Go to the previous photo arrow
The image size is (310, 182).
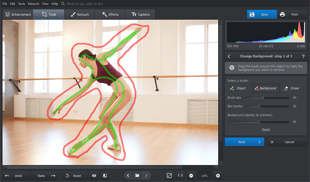pos(128,176)
